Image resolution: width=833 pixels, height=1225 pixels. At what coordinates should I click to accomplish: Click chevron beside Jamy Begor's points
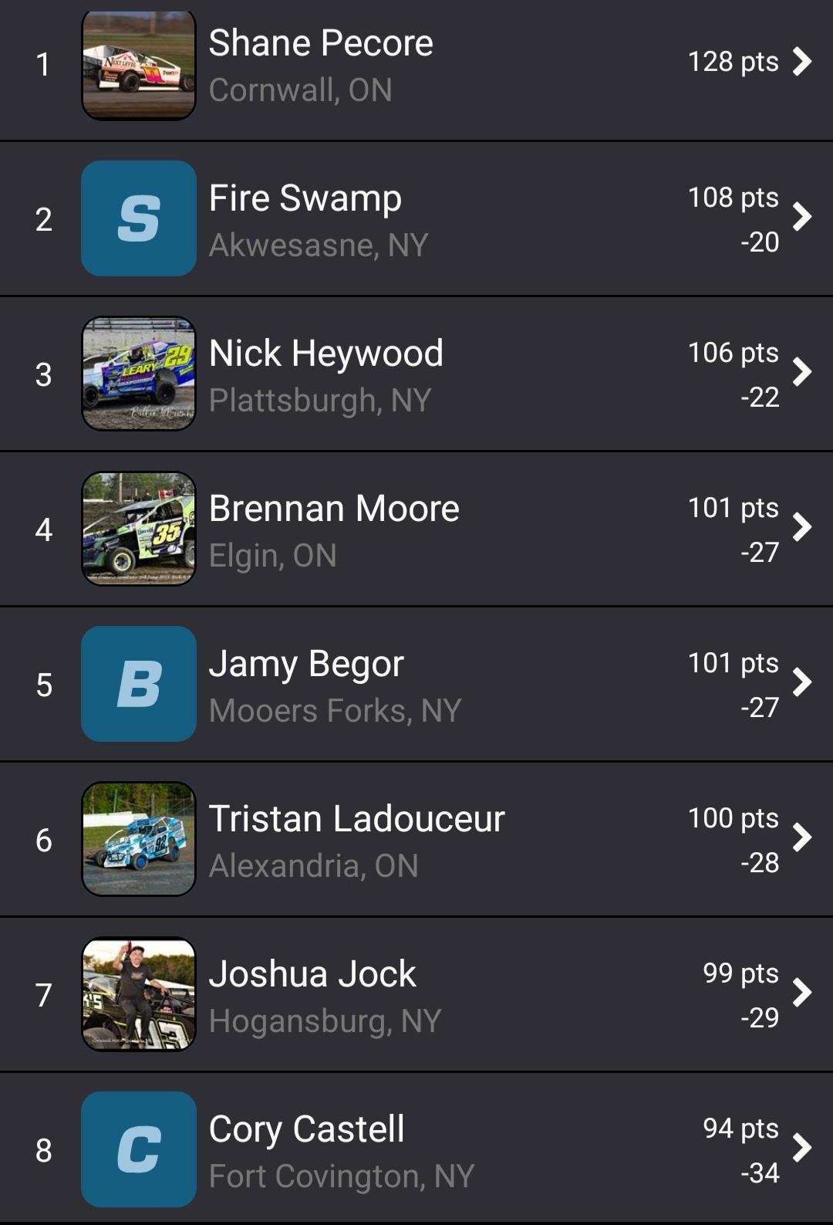click(x=802, y=682)
